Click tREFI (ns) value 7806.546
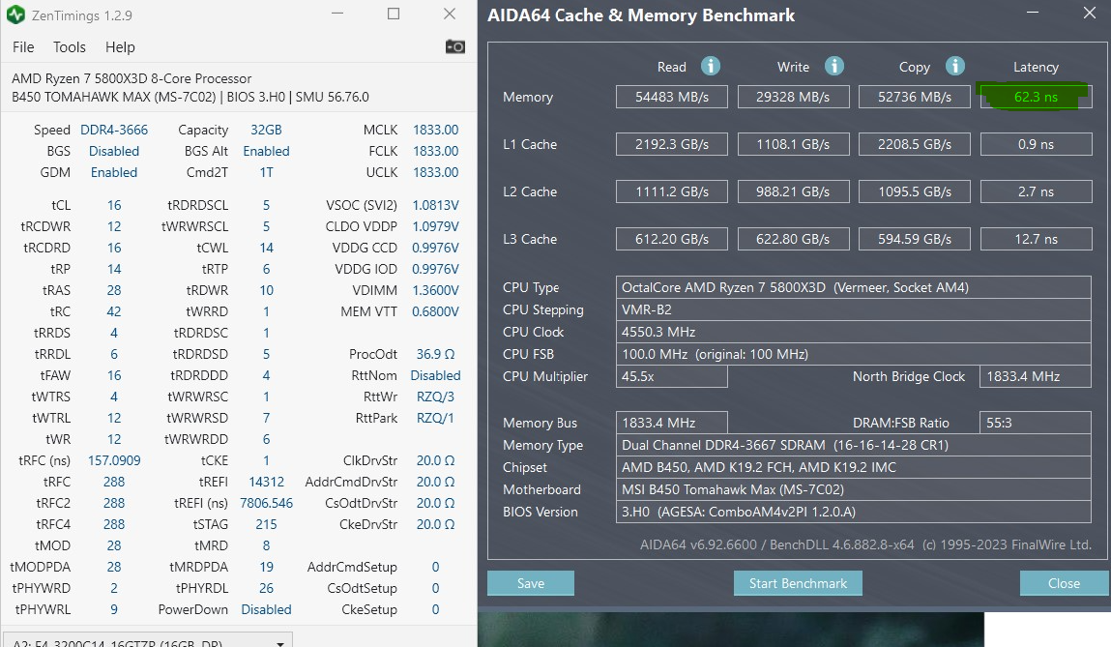Viewport: 1111px width, 647px height. click(267, 503)
